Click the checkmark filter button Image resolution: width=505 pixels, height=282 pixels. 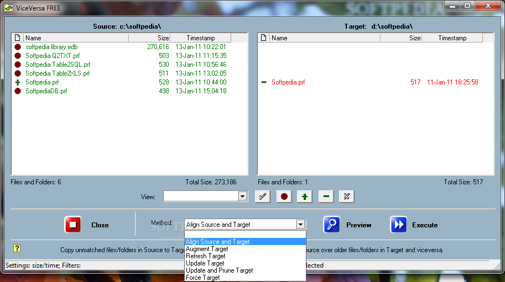click(x=263, y=196)
